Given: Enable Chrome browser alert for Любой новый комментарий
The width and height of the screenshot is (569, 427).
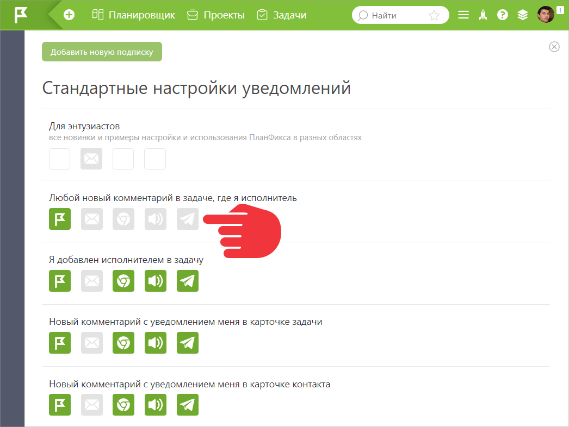Looking at the screenshot, I should click(x=123, y=219).
